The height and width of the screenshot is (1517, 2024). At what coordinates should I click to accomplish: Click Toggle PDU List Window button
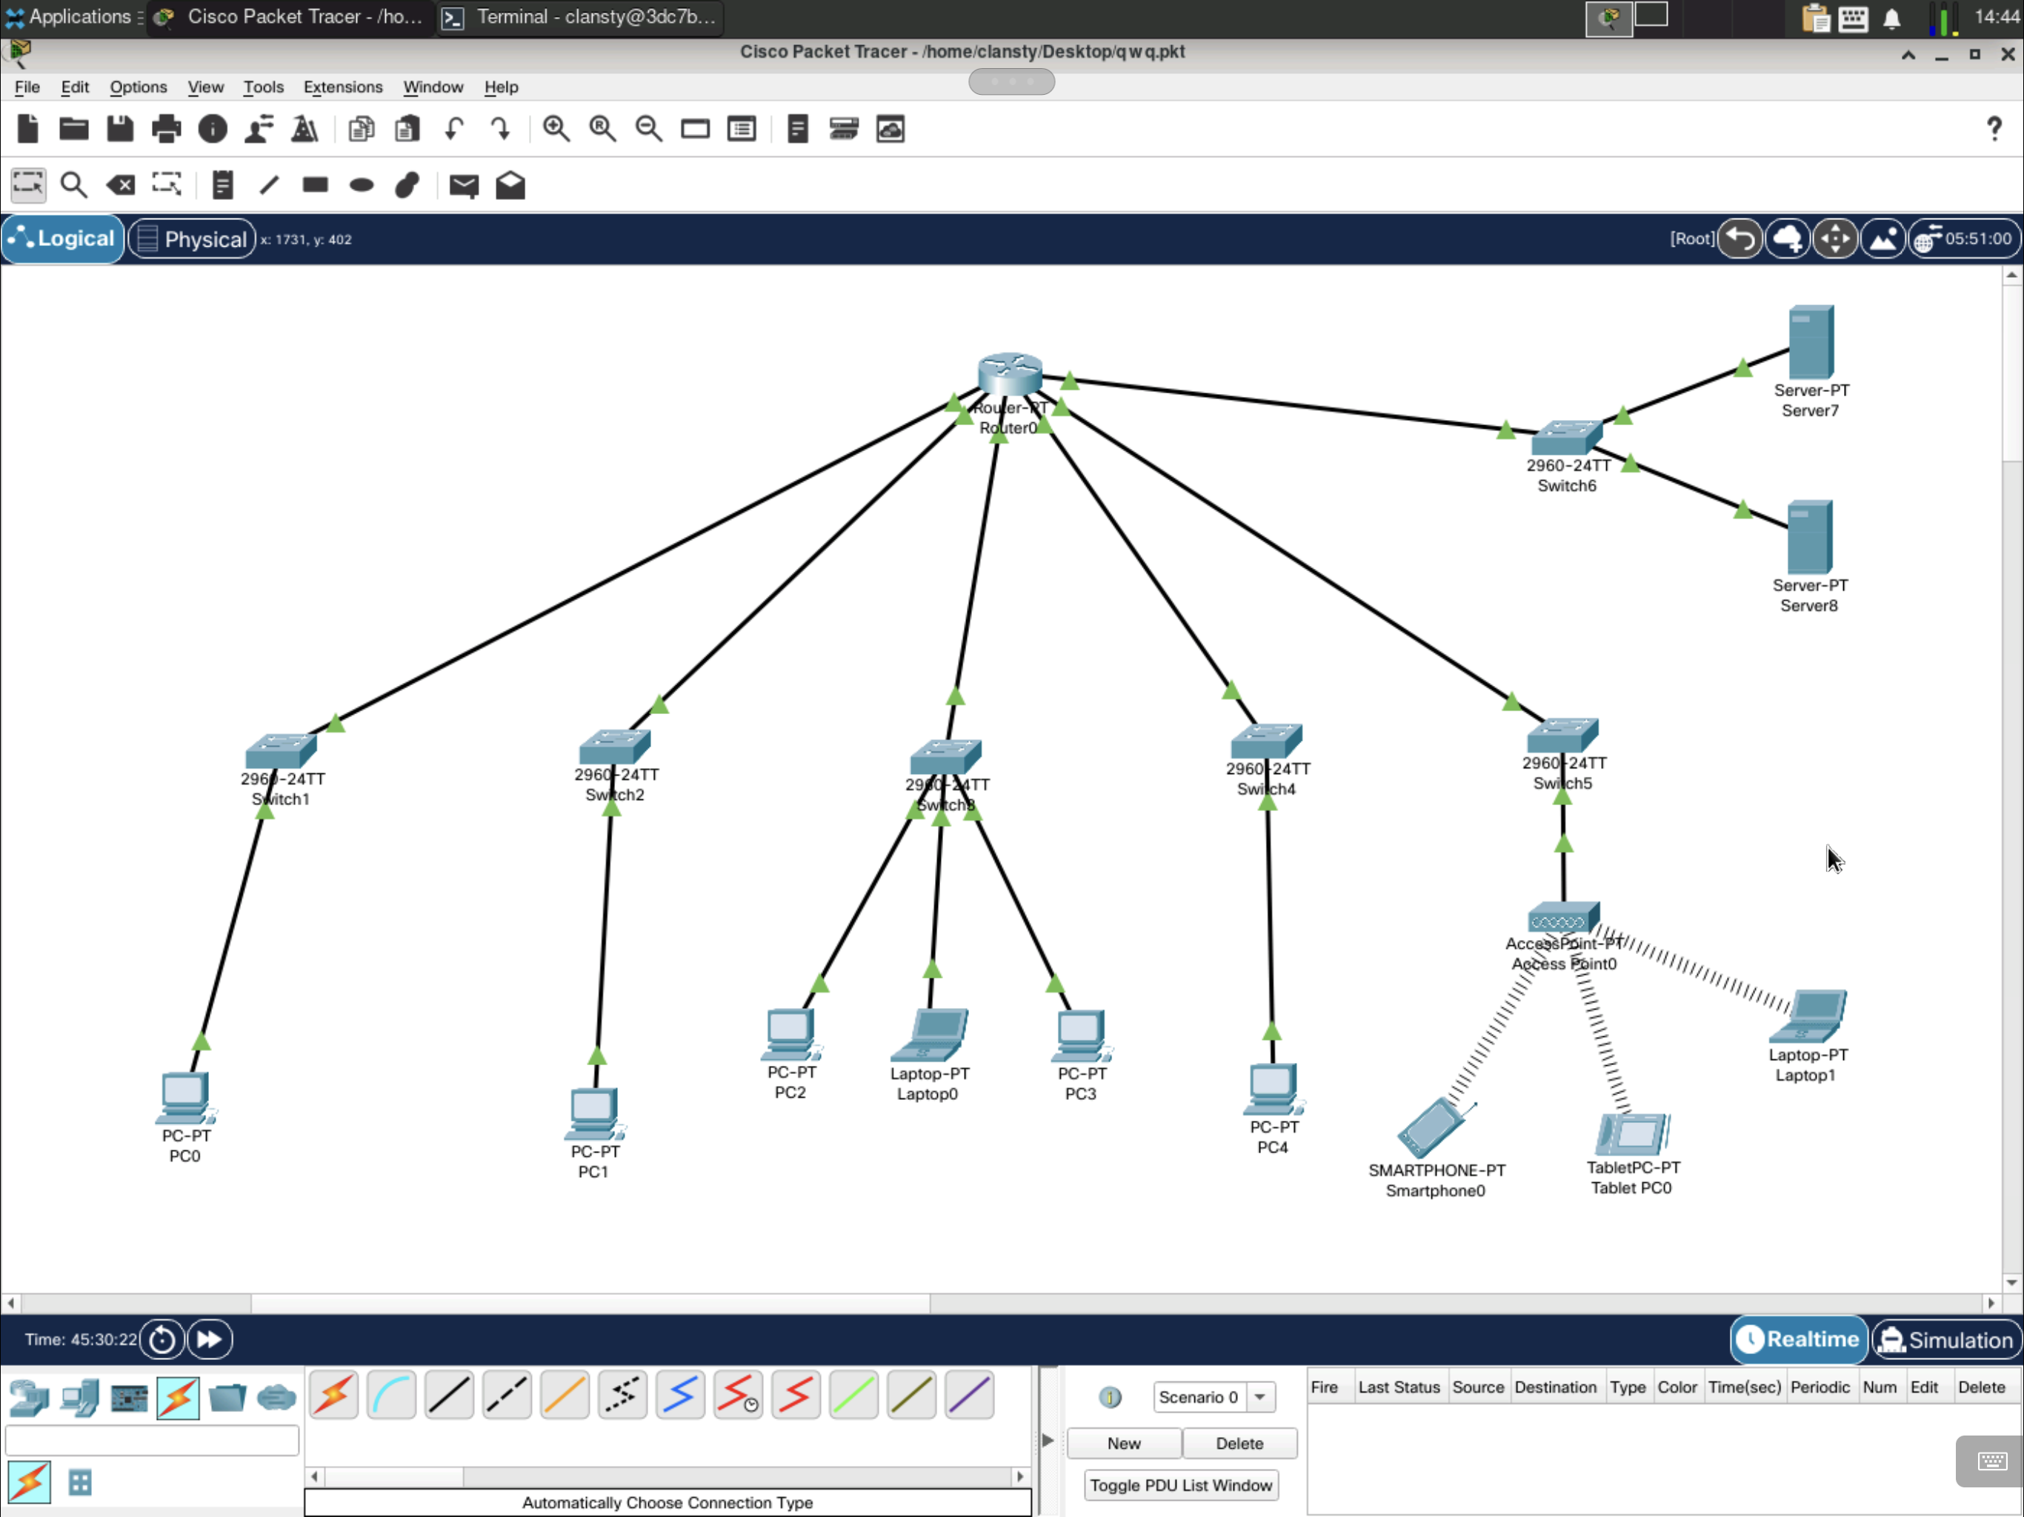(1180, 1485)
